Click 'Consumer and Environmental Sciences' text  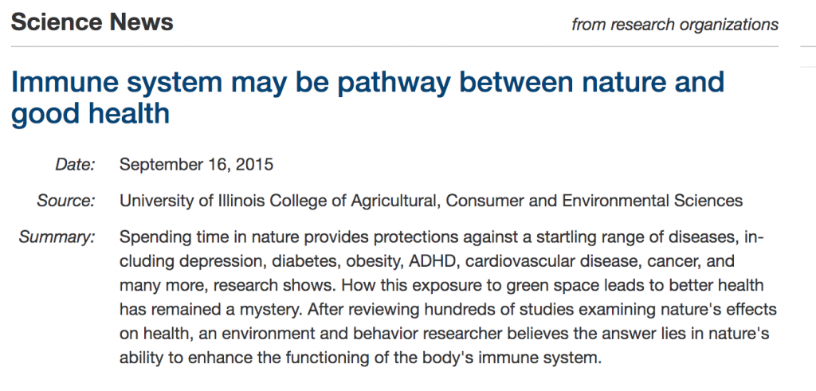[x=594, y=201]
